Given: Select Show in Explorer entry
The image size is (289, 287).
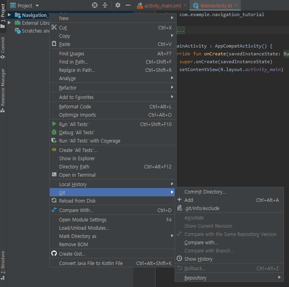Looking at the screenshot, I should (x=113, y=158).
